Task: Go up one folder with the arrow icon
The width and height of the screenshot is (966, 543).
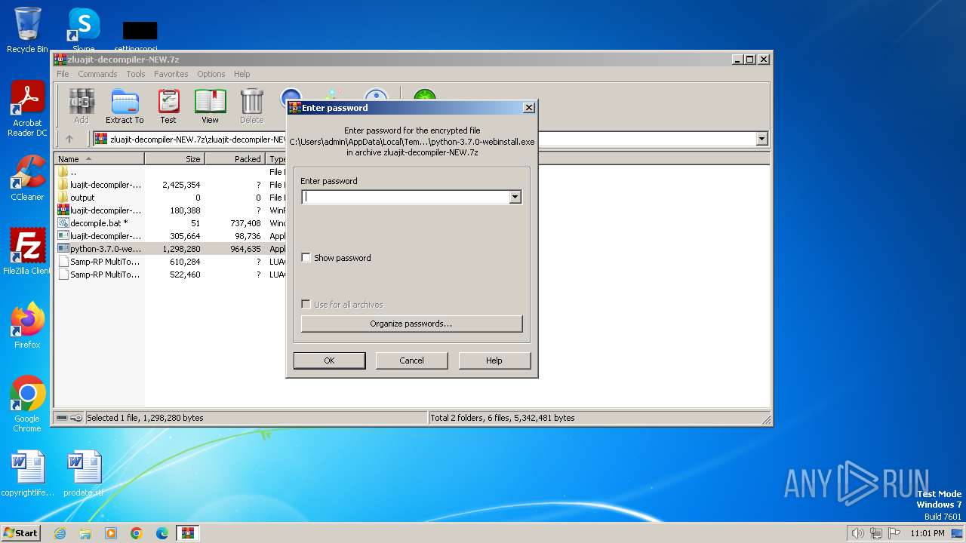Action: (x=69, y=139)
